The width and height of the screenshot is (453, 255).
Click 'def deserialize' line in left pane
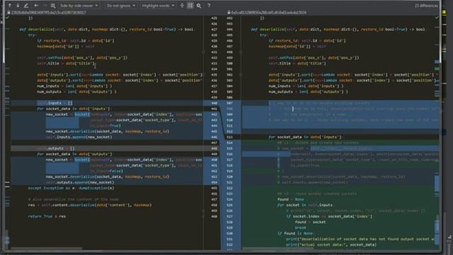(106, 29)
